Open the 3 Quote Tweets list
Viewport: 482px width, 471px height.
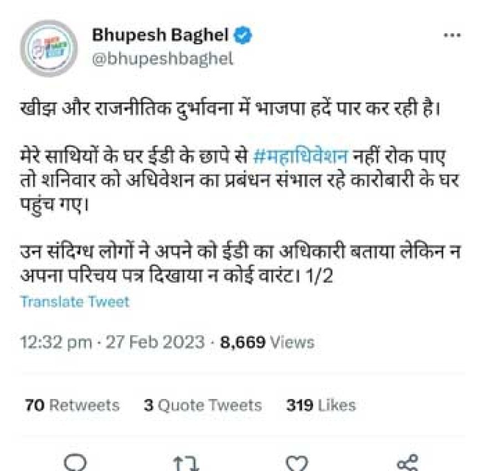(x=203, y=405)
